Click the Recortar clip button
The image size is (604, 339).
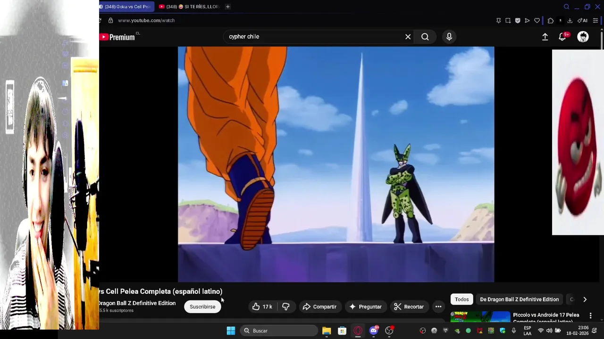tap(409, 307)
